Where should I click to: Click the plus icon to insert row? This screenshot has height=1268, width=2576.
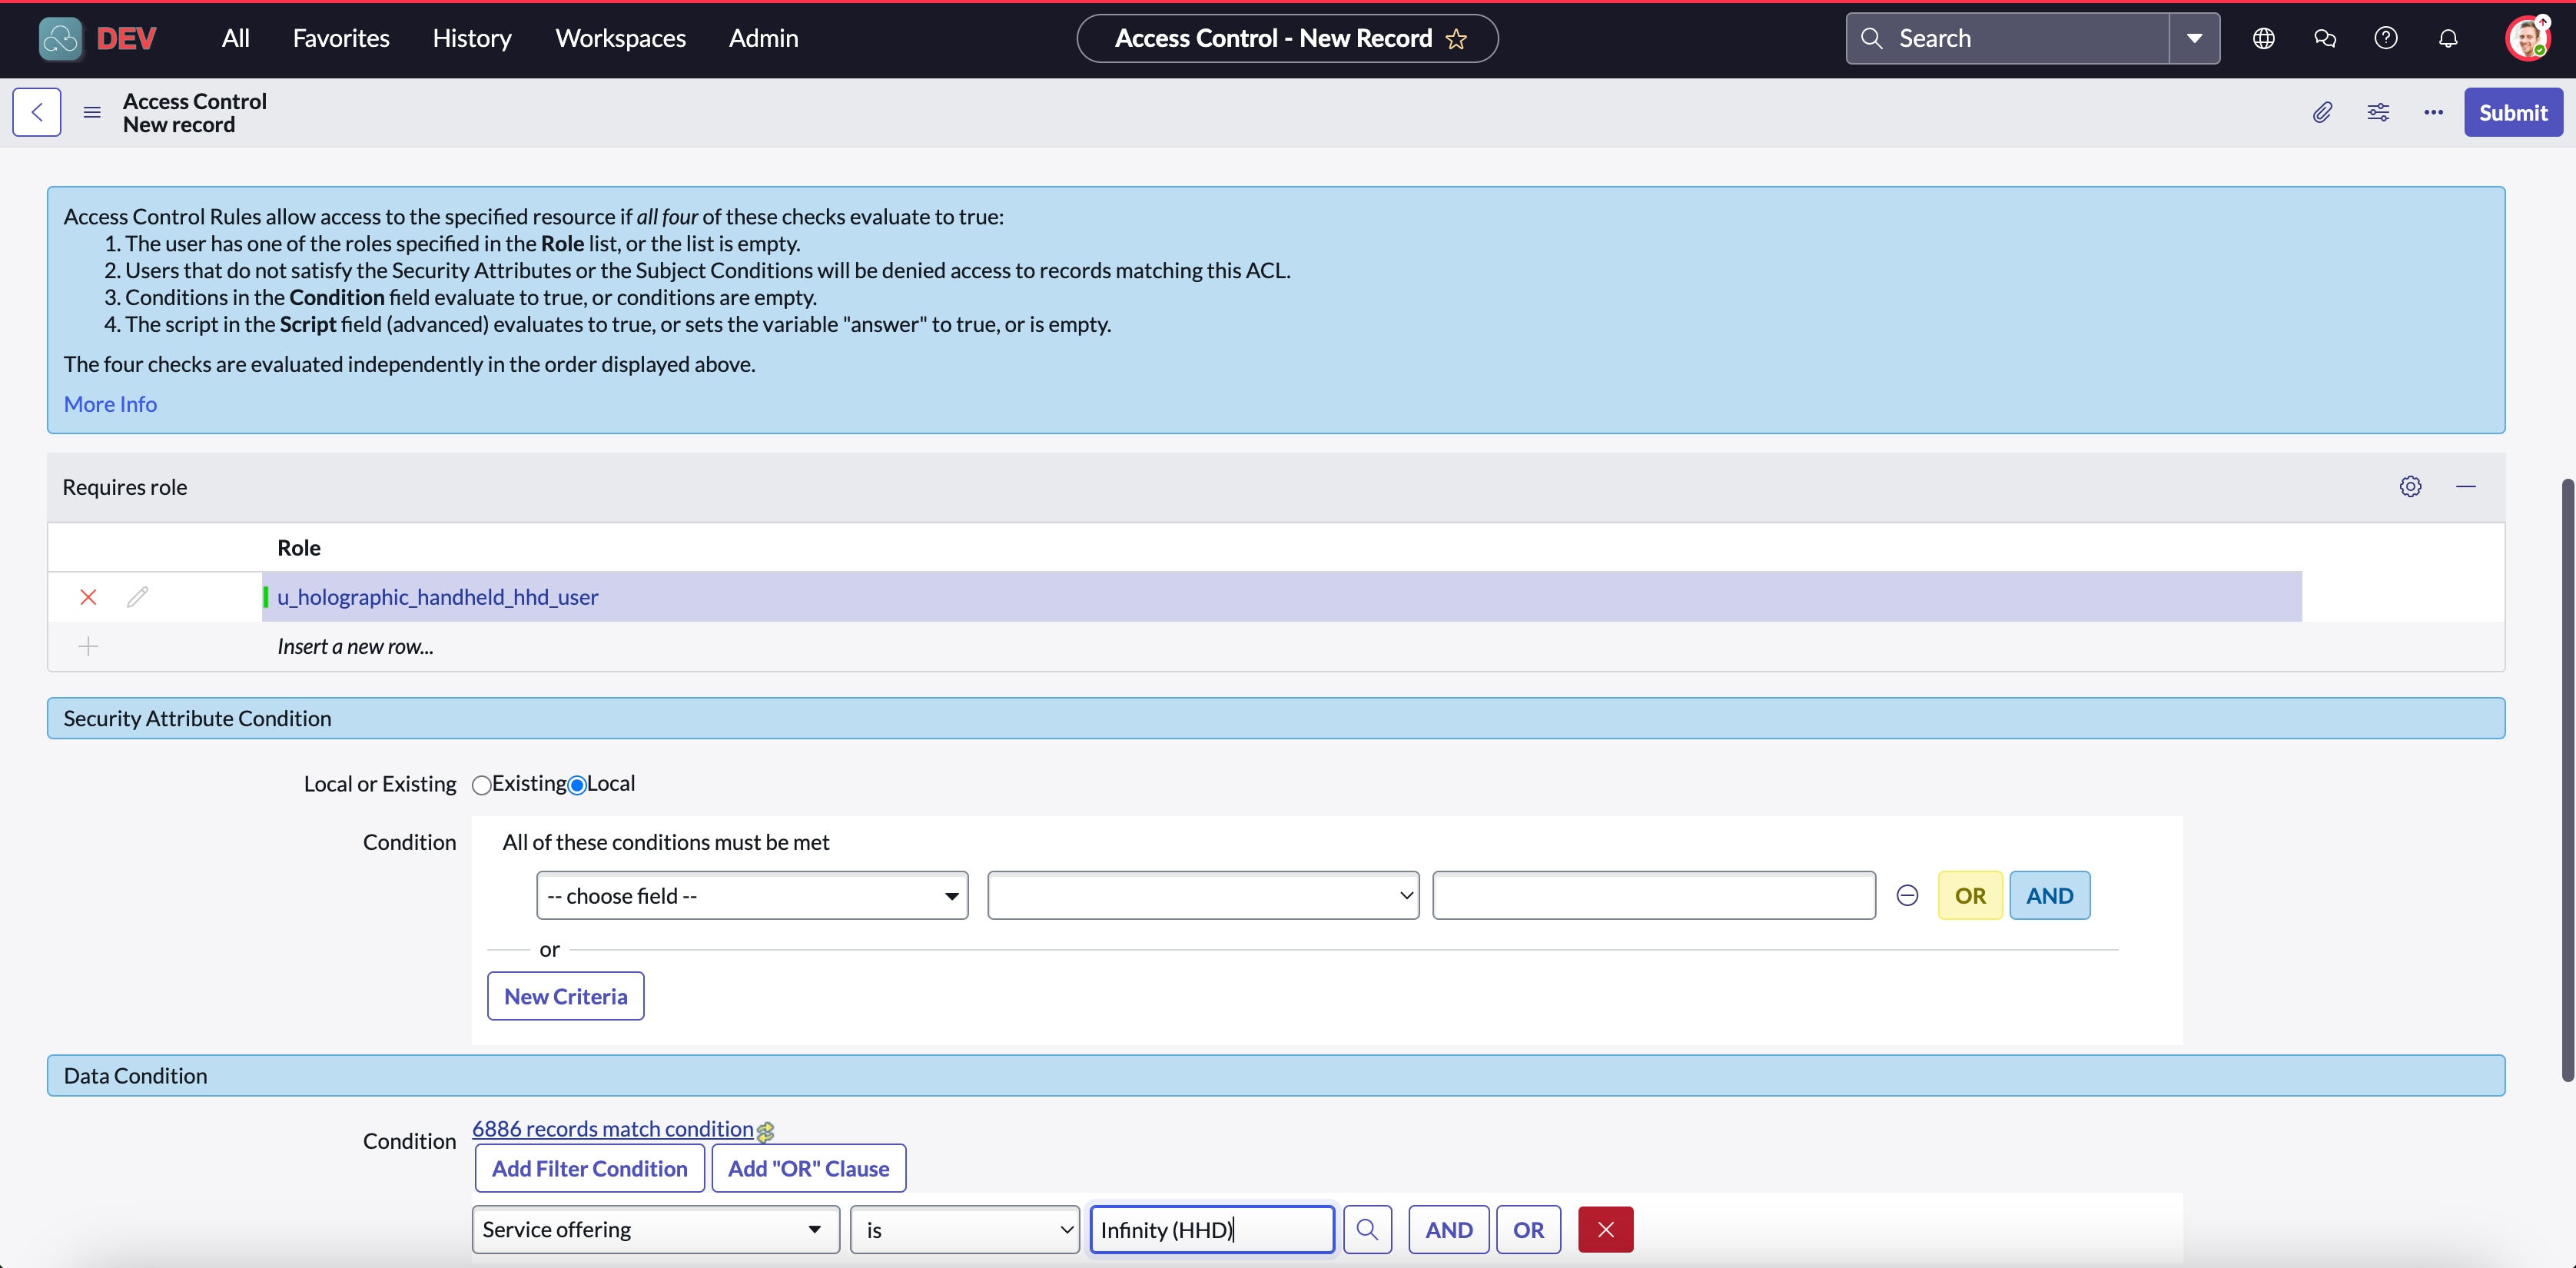tap(88, 646)
